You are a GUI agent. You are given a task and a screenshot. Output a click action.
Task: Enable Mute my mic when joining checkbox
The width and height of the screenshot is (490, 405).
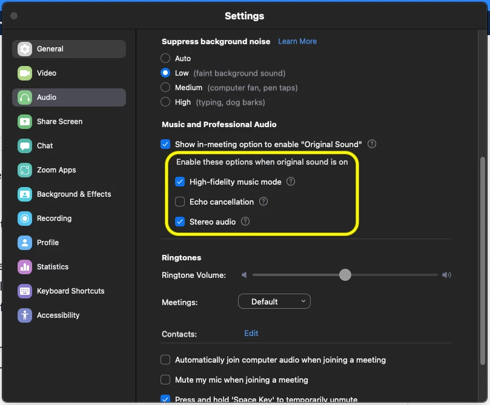[x=165, y=380]
